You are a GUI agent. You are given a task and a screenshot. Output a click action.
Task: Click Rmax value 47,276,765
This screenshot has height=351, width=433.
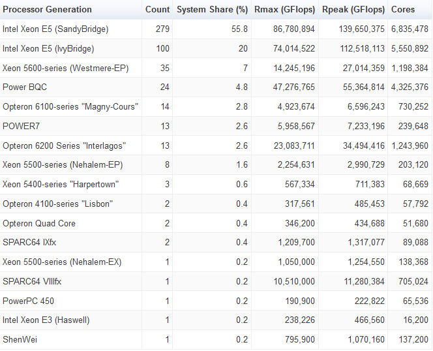(x=294, y=87)
